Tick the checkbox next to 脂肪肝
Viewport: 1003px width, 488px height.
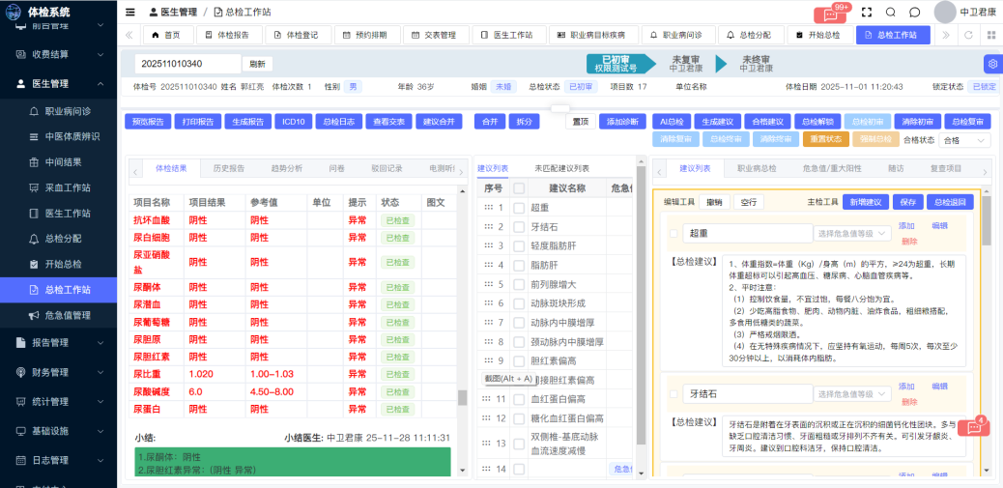519,265
